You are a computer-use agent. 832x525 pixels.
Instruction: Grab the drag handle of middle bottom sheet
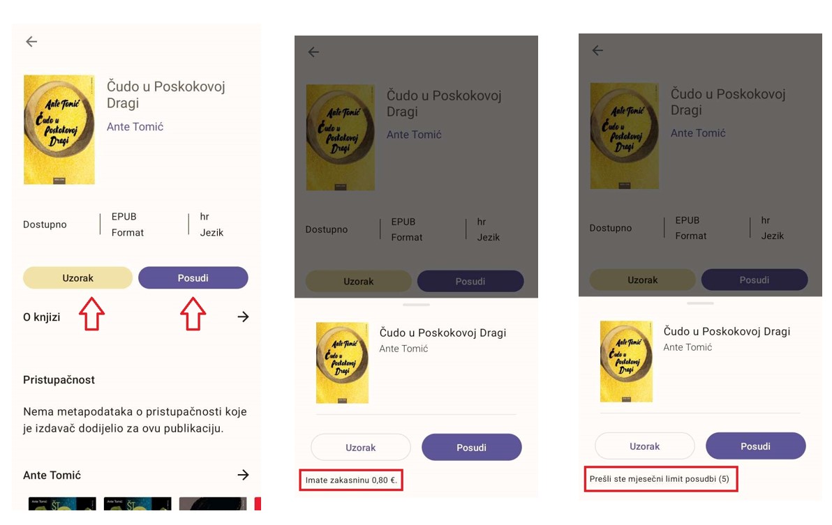(416, 305)
